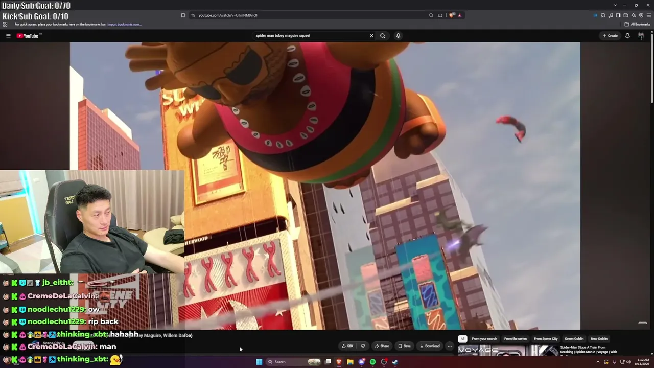Open YouTube notifications bell

tap(627, 36)
